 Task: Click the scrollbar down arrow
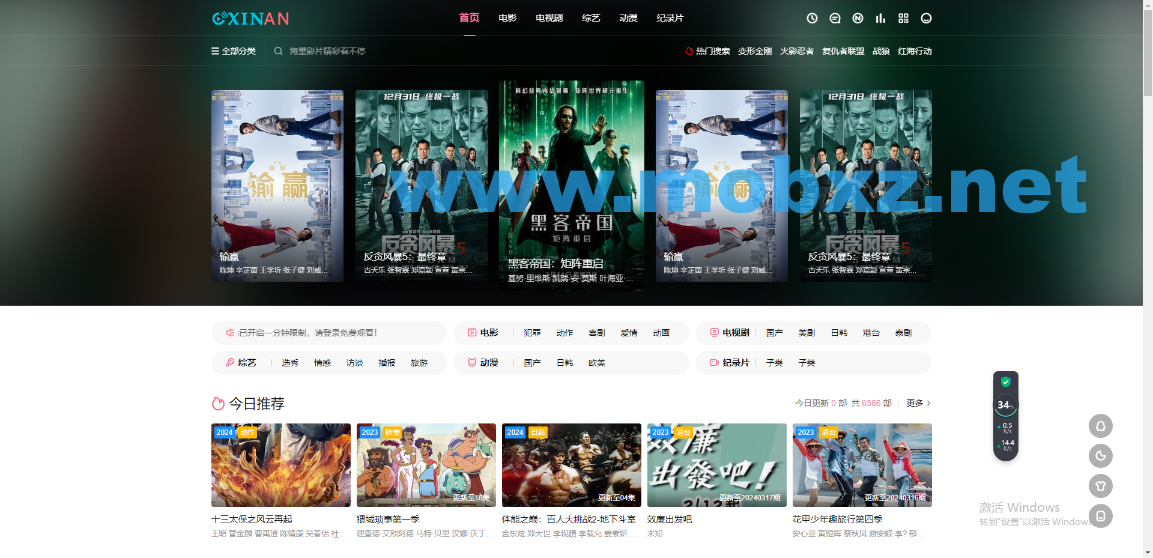pos(1148,553)
